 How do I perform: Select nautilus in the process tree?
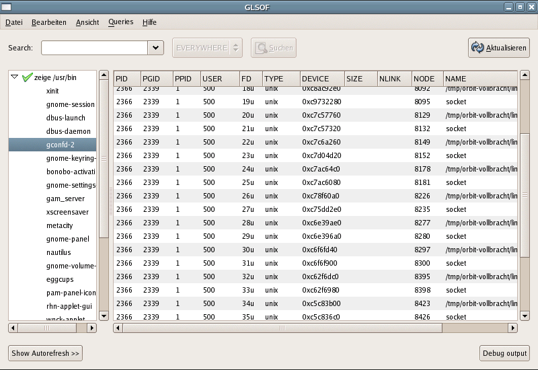[x=59, y=252]
